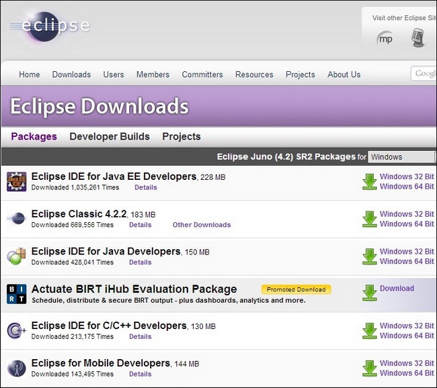
Task: Open Eclipse IDE for C/C++ Developers title
Action: click(x=109, y=326)
